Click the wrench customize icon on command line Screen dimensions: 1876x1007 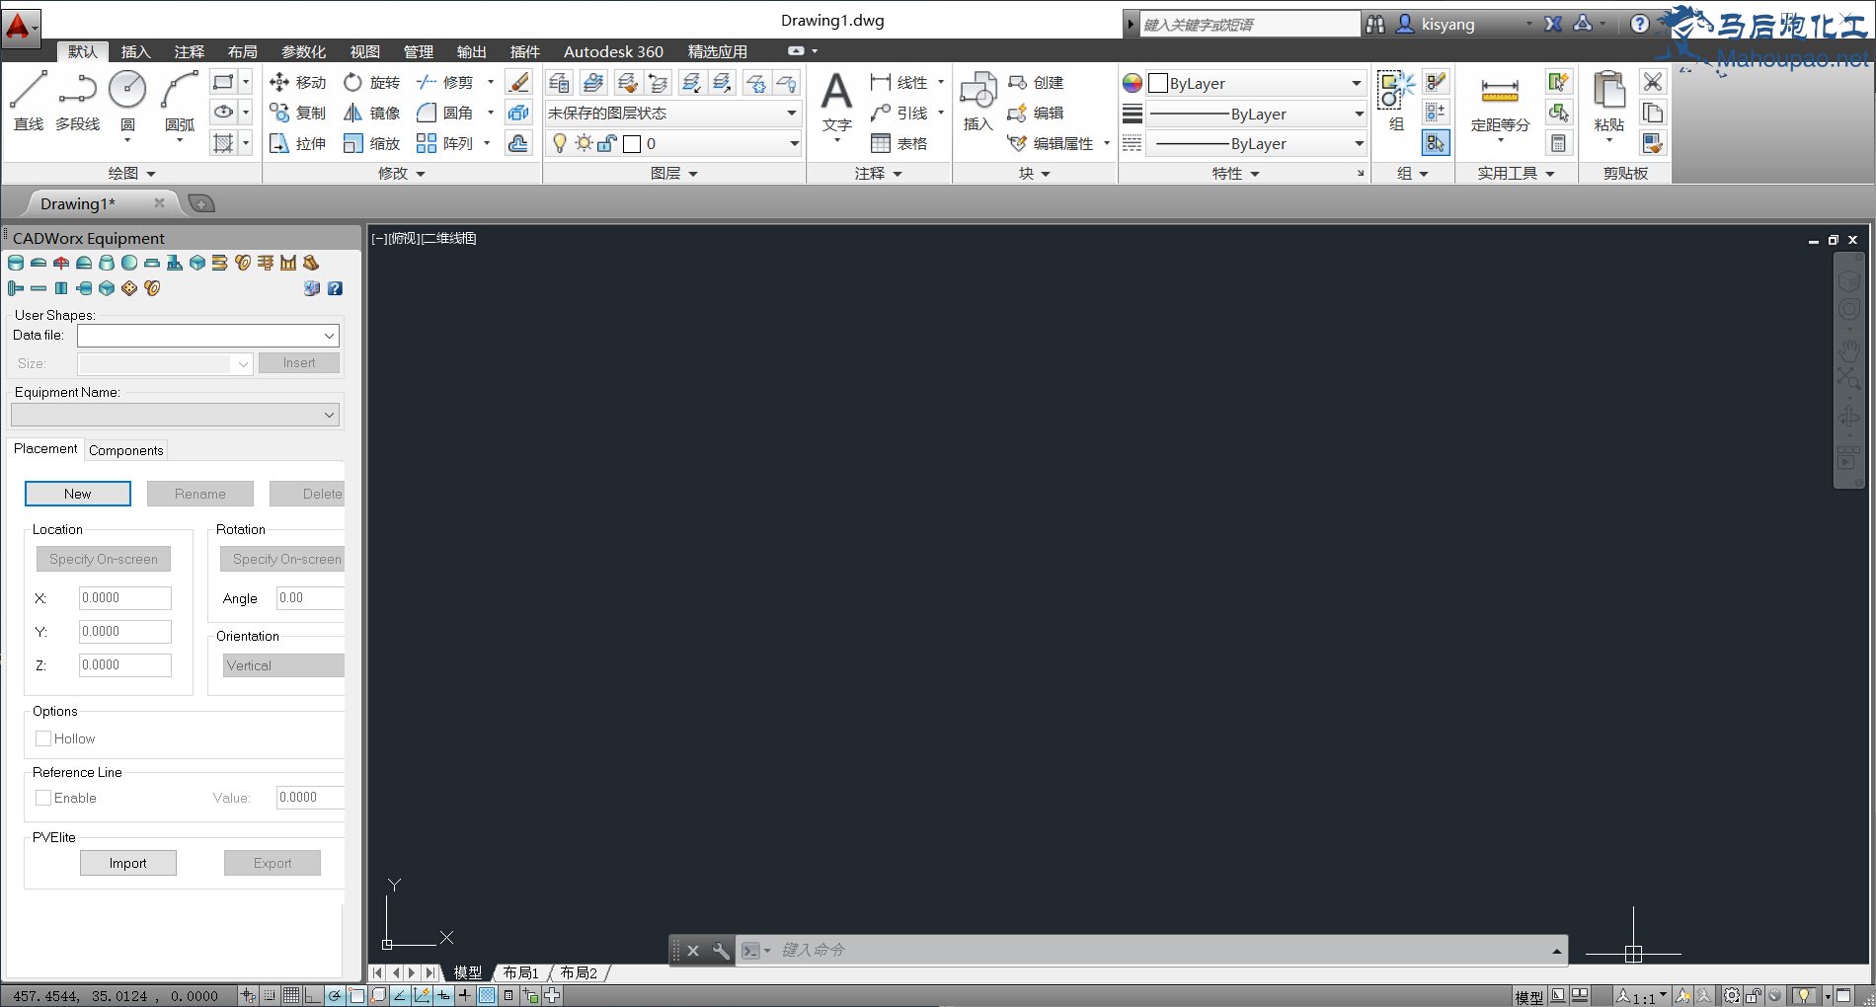[x=721, y=951]
